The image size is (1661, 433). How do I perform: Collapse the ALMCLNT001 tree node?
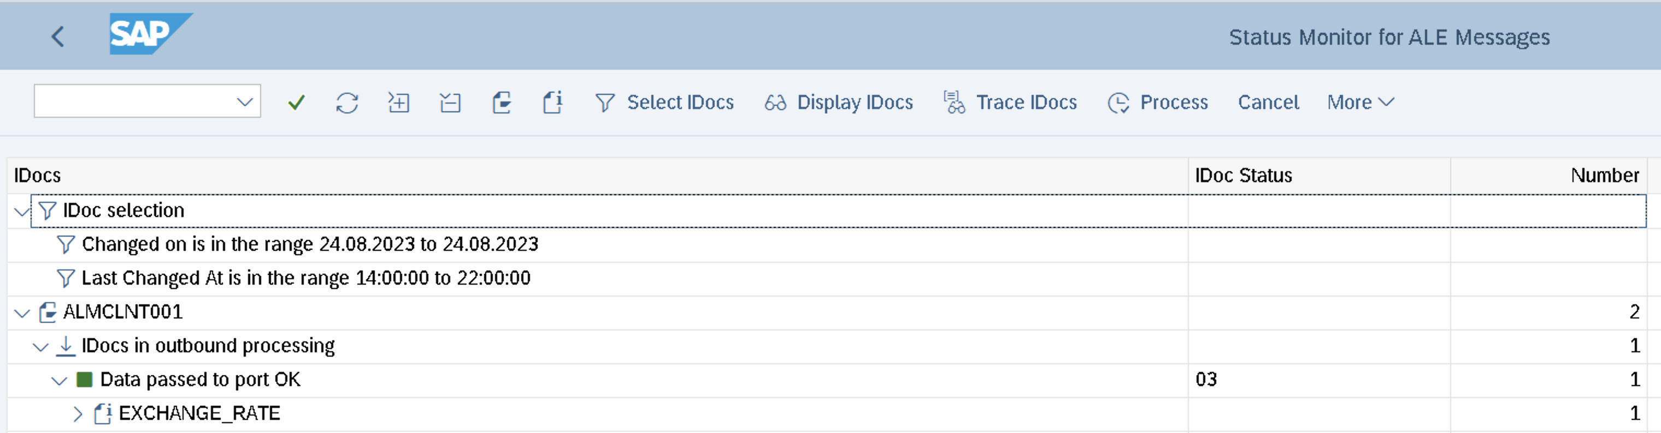pyautogui.click(x=22, y=312)
